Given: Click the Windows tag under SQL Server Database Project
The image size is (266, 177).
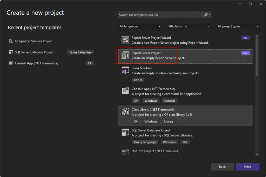Looking at the screenshot, I should [x=169, y=142].
